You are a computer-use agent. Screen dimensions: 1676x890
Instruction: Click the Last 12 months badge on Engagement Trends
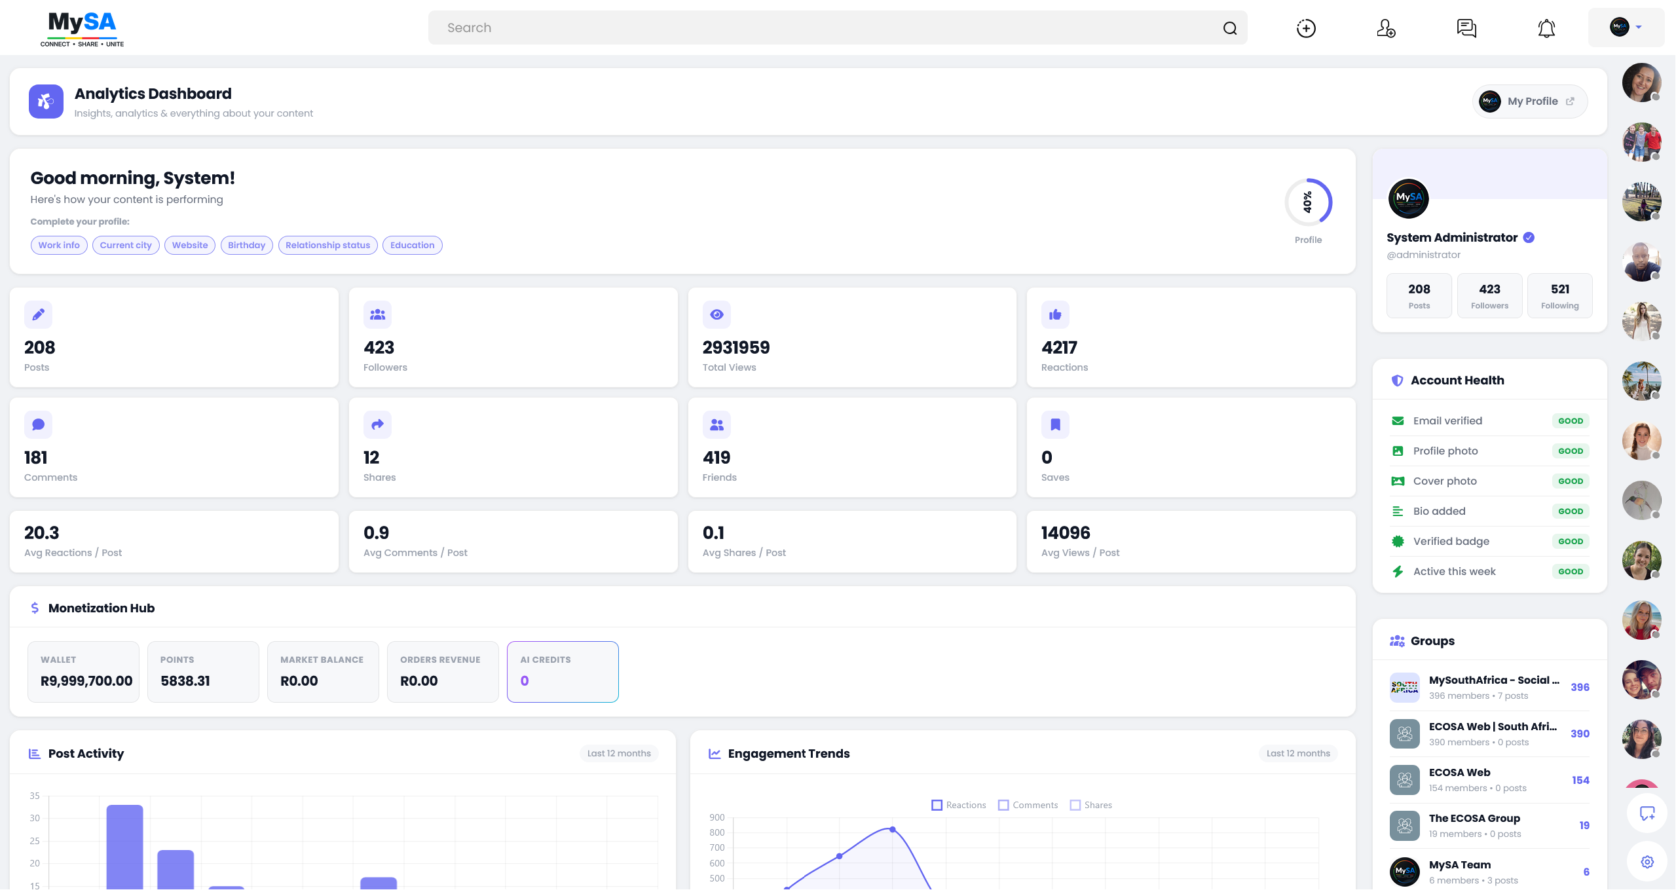(x=1297, y=754)
